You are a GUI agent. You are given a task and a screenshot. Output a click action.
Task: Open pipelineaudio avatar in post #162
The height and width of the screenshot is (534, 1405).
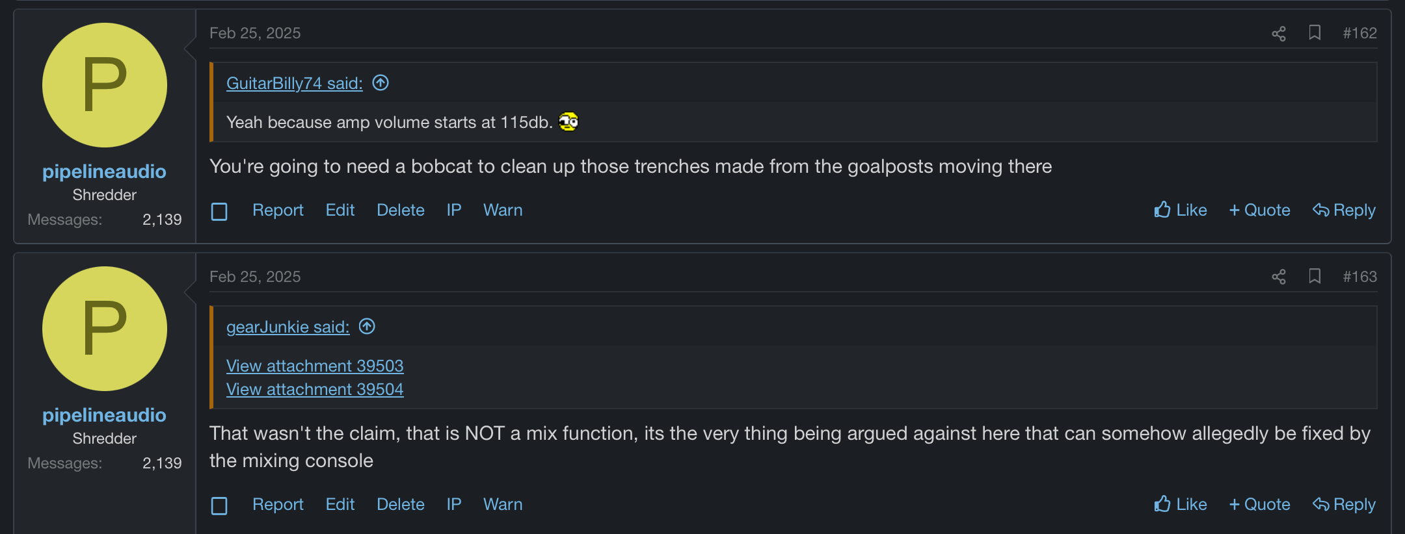[105, 85]
